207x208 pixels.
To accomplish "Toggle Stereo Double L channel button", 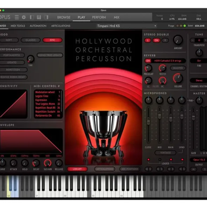I will click(x=148, y=40).
